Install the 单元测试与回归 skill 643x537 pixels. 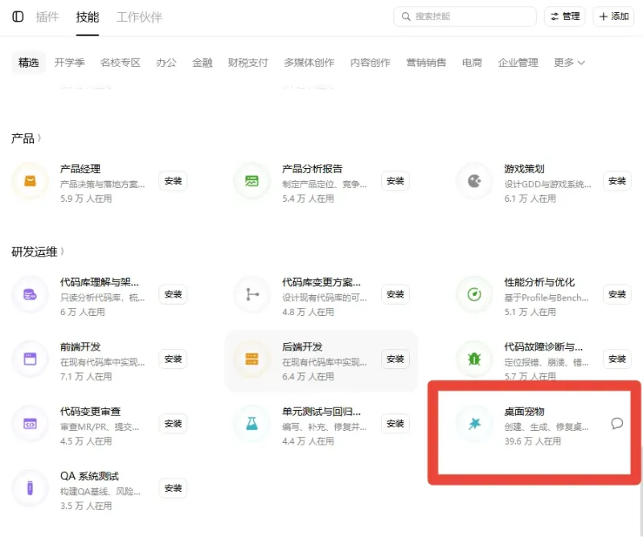[x=395, y=424]
